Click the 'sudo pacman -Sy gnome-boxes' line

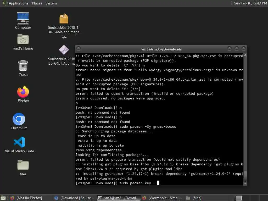point(126,126)
